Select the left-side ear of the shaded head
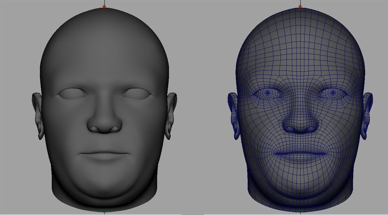The width and height of the screenshot is (388, 215). pos(38,115)
